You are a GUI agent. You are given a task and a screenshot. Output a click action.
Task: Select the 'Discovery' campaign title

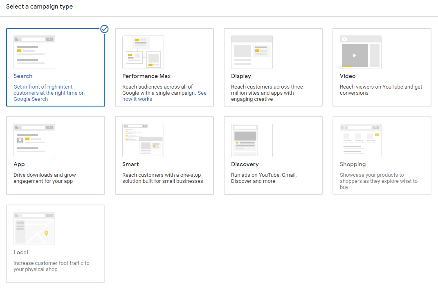pyautogui.click(x=245, y=165)
